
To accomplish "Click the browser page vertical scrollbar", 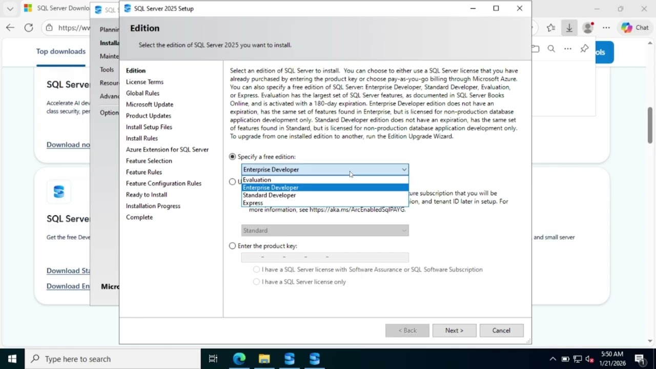I will (650, 126).
